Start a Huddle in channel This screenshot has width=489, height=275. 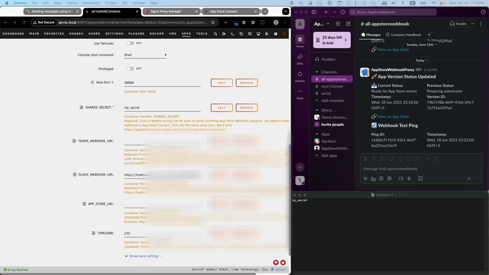tap(458, 24)
